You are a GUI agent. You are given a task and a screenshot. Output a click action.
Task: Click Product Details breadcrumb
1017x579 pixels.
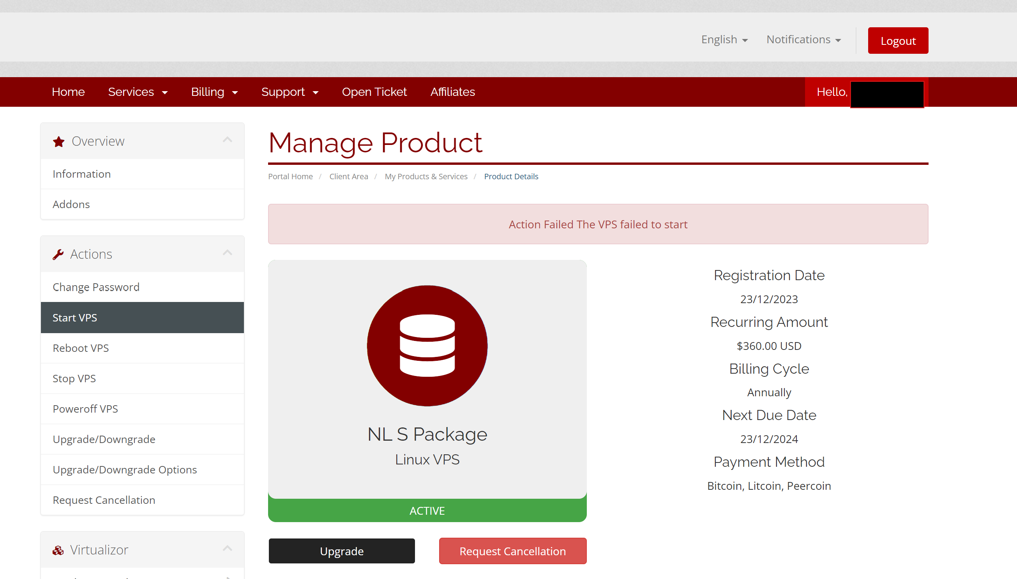(x=511, y=177)
